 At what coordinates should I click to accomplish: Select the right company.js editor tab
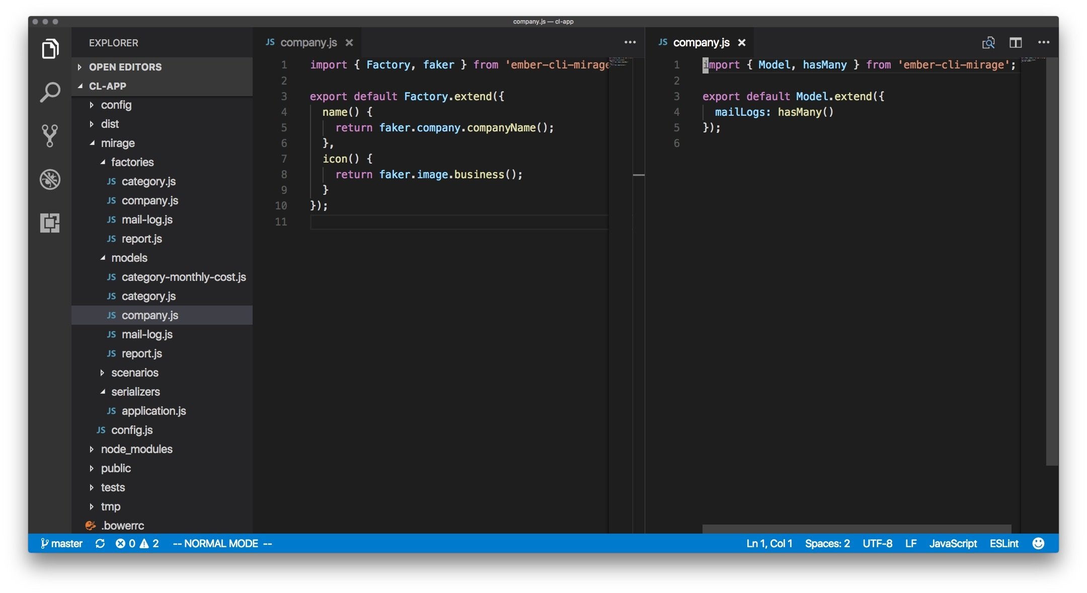coord(701,43)
